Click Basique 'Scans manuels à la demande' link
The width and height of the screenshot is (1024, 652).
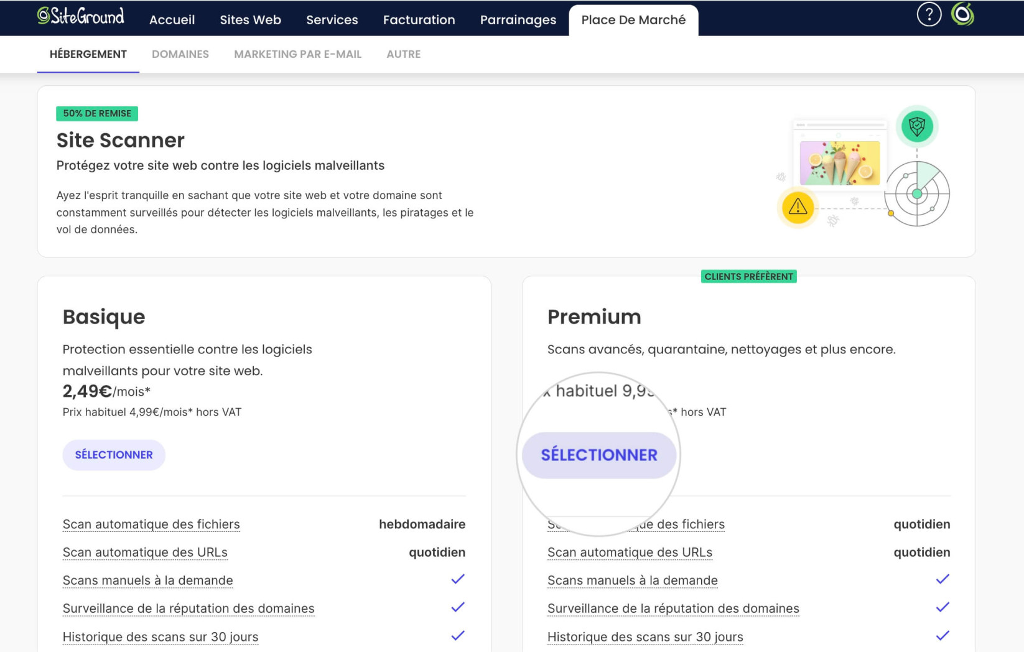click(x=148, y=580)
